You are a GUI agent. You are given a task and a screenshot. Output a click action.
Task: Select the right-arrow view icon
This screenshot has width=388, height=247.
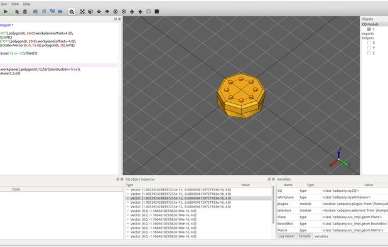point(132,12)
